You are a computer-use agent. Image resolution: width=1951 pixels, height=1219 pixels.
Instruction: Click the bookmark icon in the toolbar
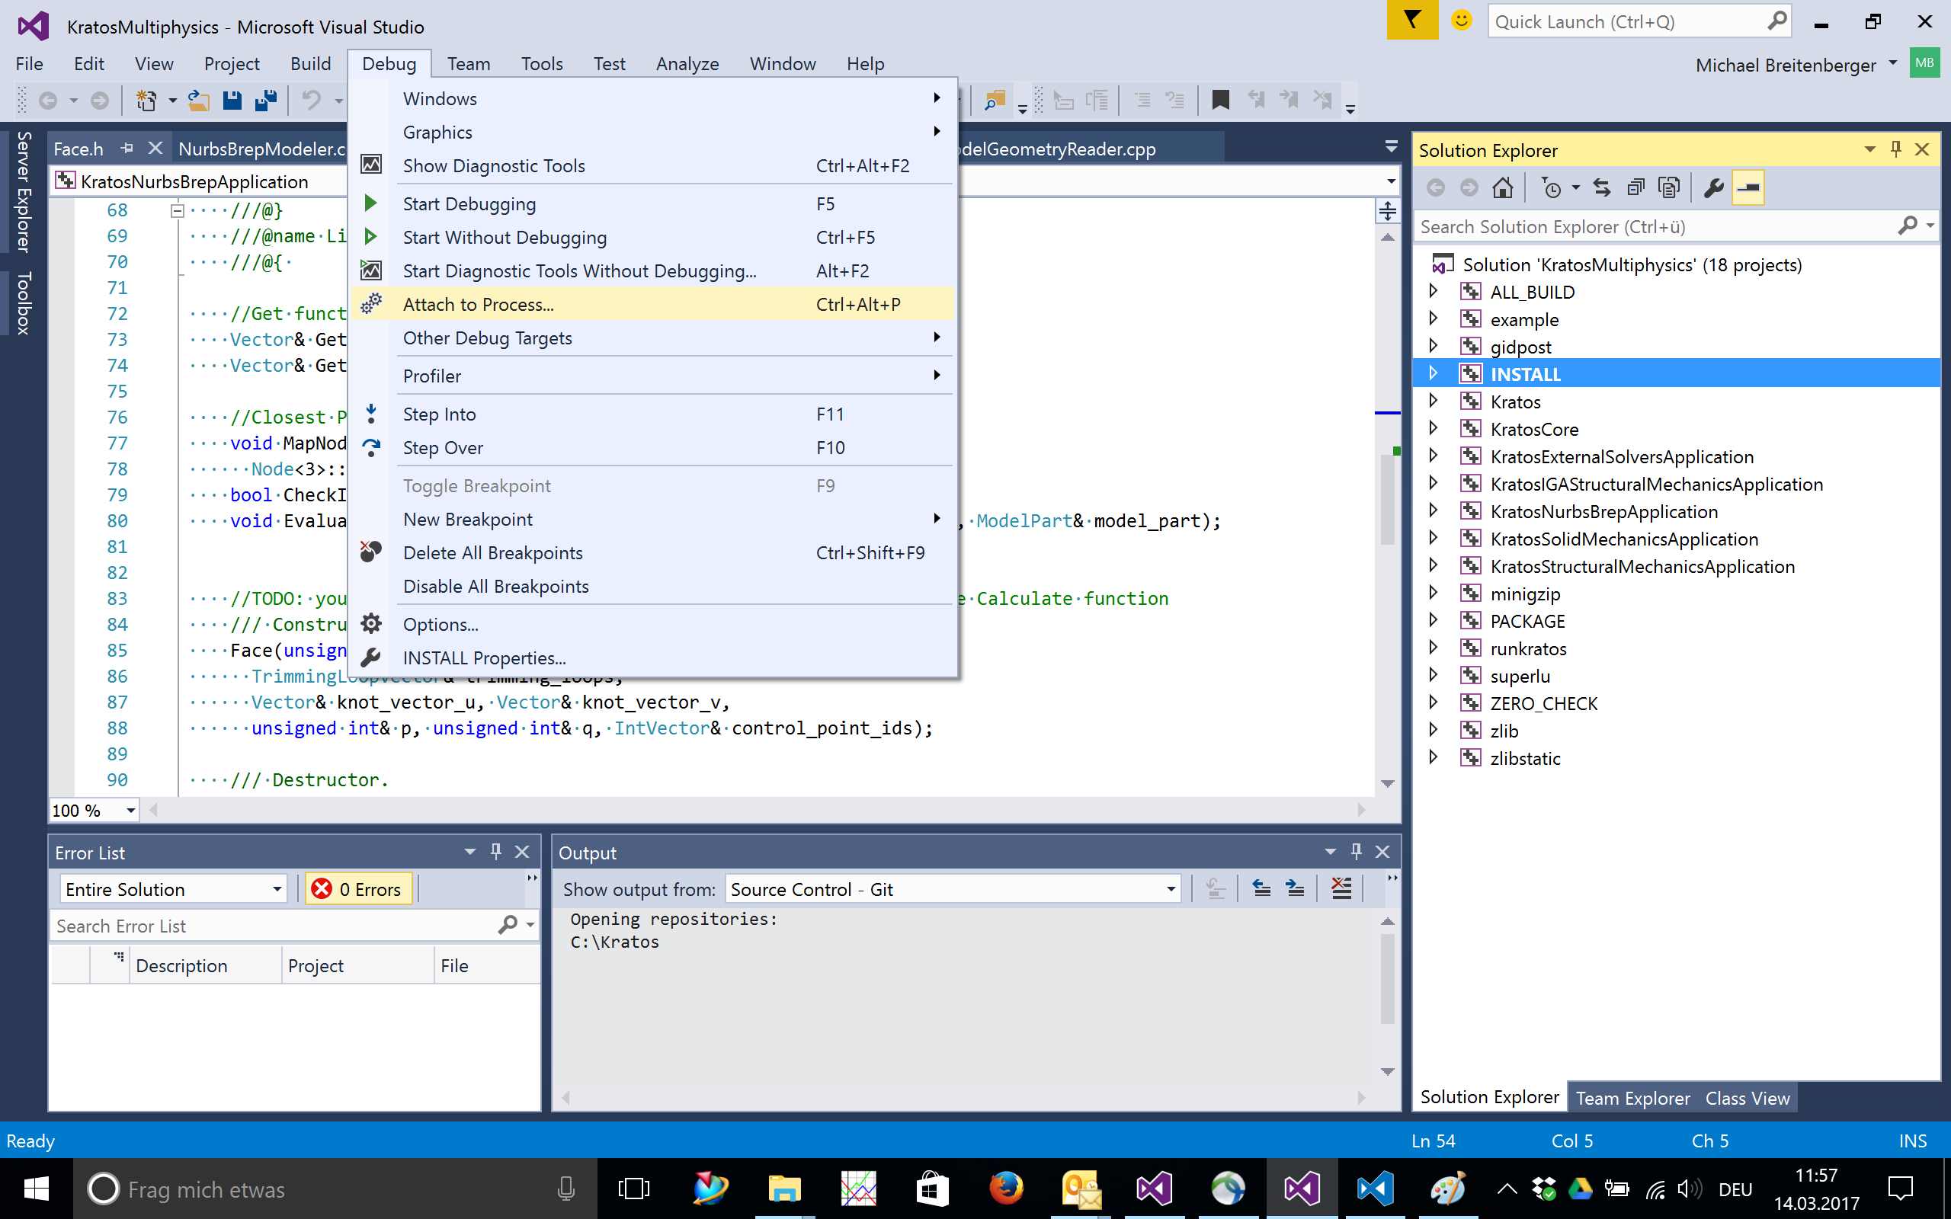pyautogui.click(x=1220, y=100)
